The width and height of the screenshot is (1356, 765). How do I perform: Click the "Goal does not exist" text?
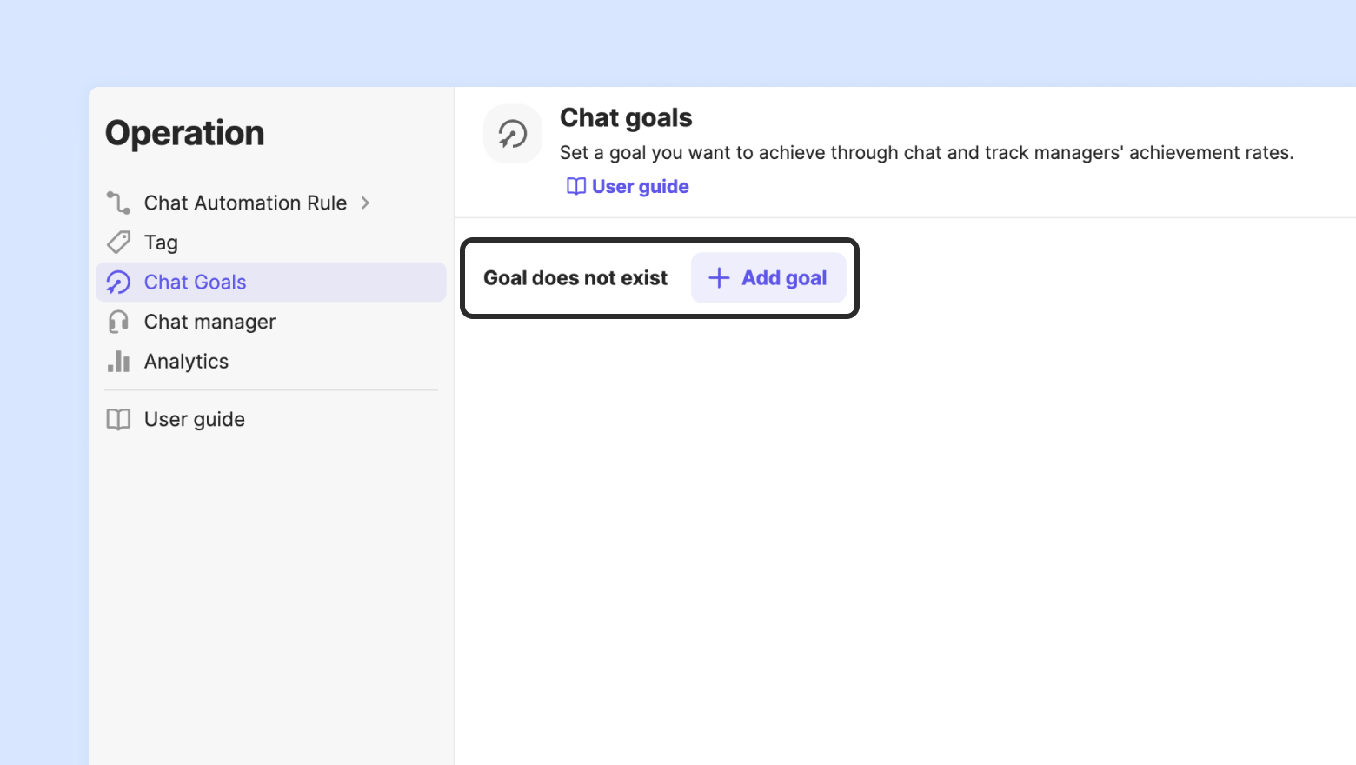tap(575, 278)
